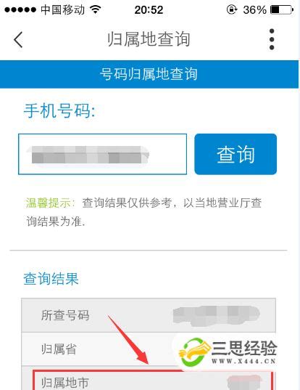Select the 所查号码 result row
This screenshot has width=300, height=390.
click(149, 315)
